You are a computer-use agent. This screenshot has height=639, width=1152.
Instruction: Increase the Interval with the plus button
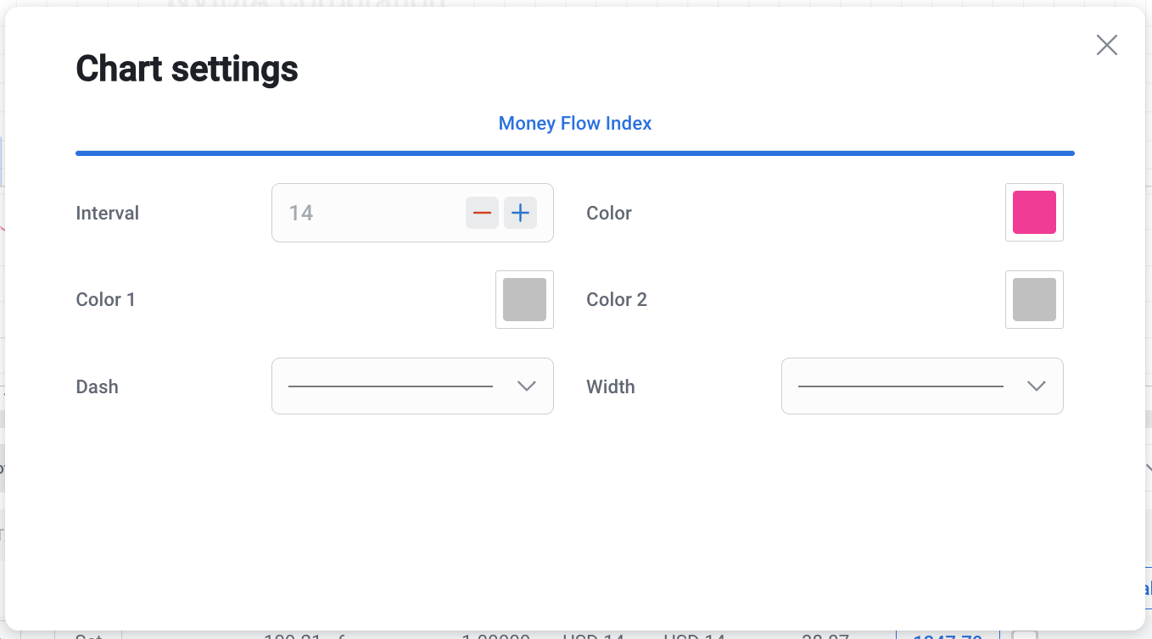(x=520, y=213)
